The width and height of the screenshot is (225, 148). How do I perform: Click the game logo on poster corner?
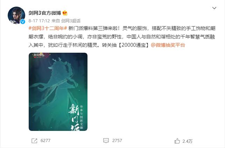tap(39, 55)
